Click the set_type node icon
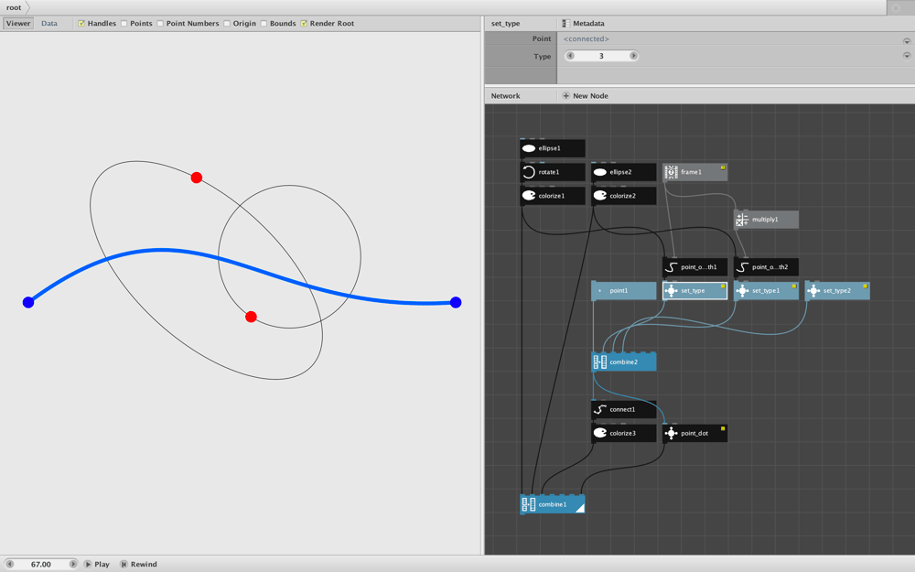Screen dimensions: 915x572 coord(671,291)
